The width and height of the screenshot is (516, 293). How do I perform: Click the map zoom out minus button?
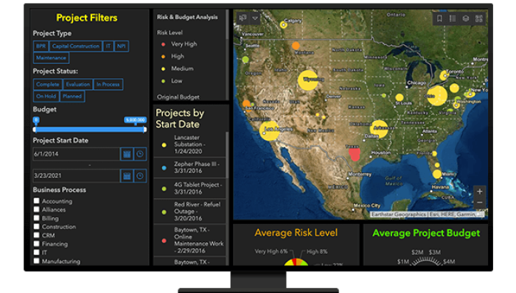pyautogui.click(x=479, y=202)
